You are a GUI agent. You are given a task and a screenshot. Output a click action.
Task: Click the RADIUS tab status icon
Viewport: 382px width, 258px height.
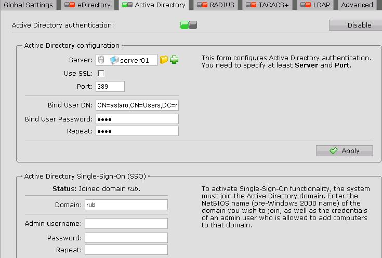pos(202,5)
